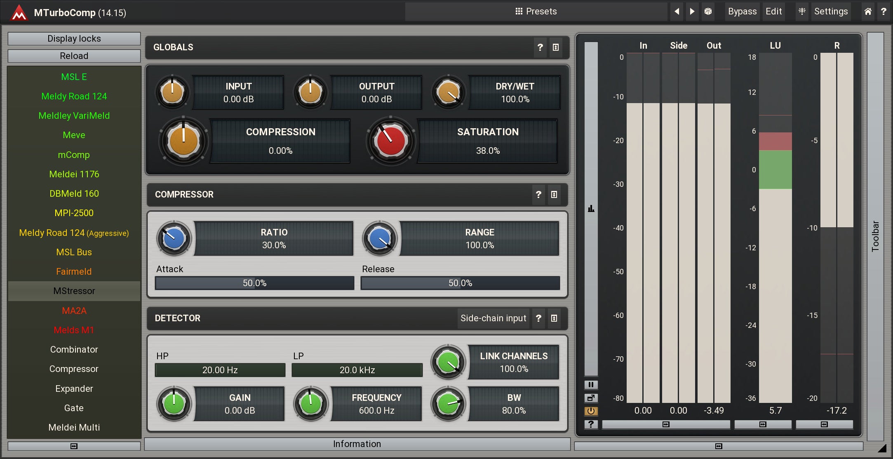The image size is (893, 459).
Task: Enable the Side-chain input
Action: pos(493,318)
